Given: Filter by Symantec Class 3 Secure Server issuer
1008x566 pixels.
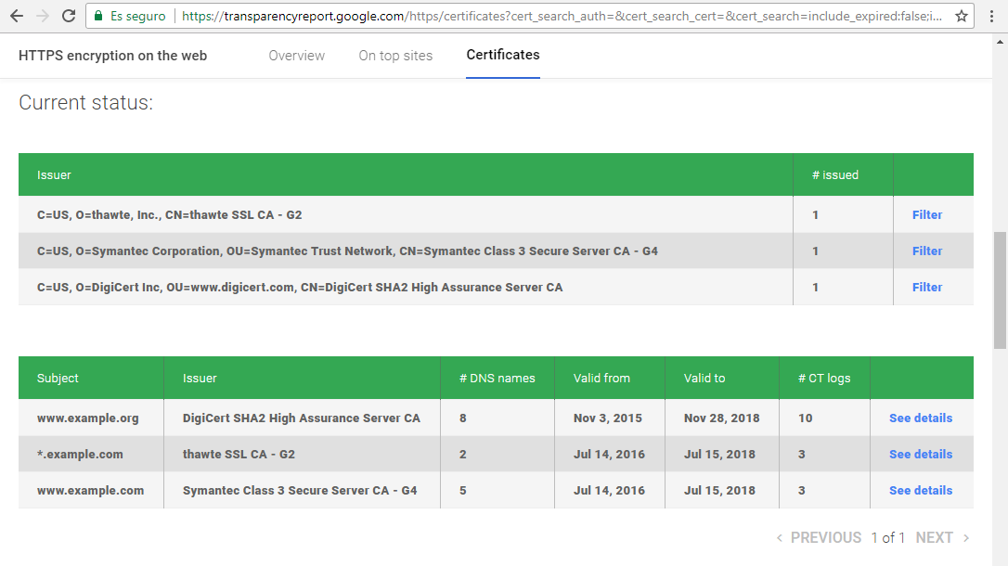Looking at the screenshot, I should (927, 251).
